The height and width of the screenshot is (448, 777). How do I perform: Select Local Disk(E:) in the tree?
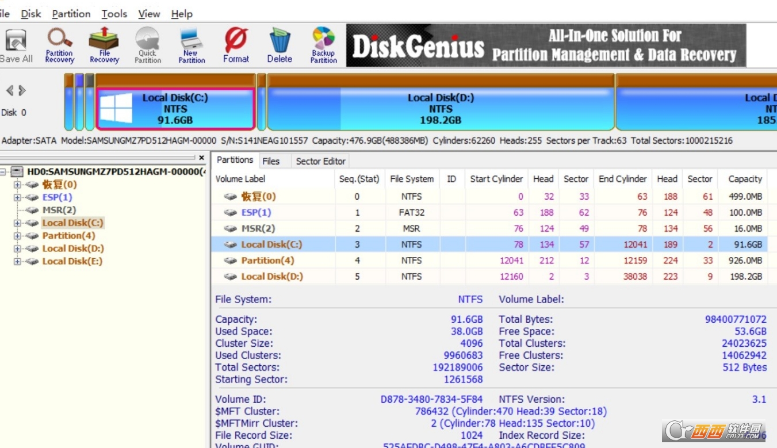72,261
